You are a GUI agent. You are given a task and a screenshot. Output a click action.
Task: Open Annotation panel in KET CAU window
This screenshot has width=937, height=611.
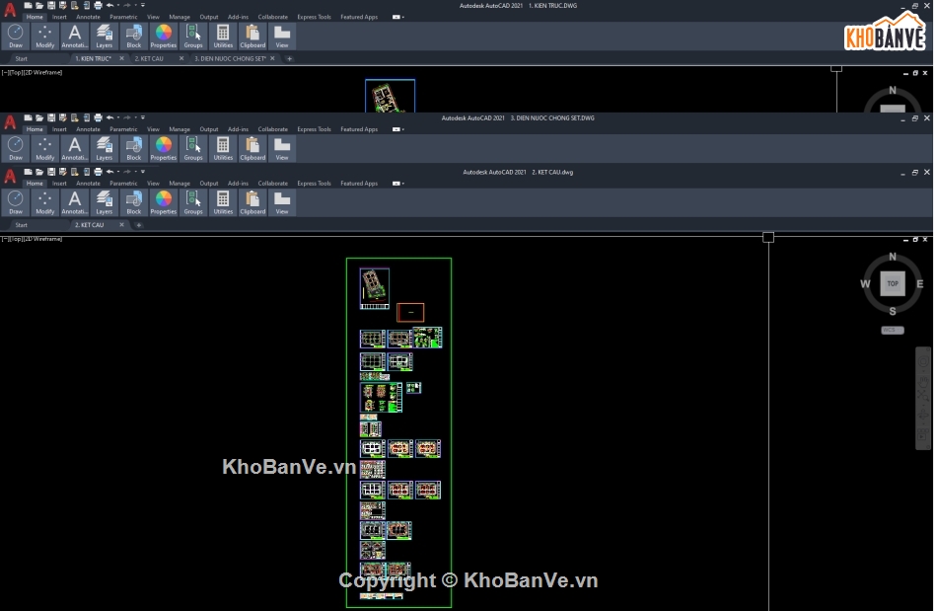click(74, 202)
